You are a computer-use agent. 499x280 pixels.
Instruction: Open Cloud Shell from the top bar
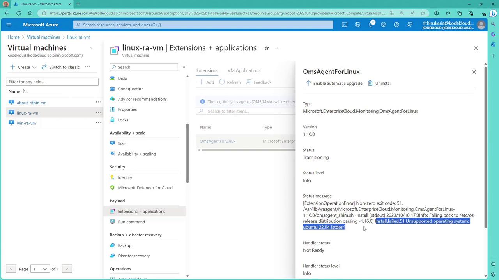point(345,24)
